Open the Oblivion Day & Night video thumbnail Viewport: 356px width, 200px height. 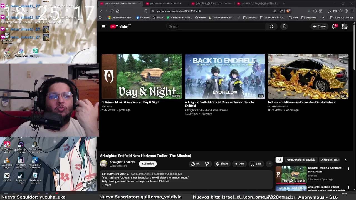[x=142, y=76]
